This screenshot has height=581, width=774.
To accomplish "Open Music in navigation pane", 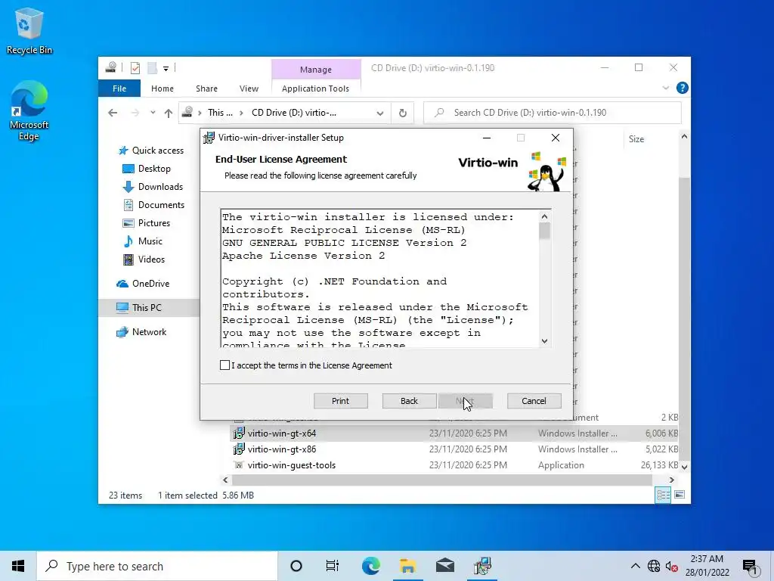I will pos(143,241).
